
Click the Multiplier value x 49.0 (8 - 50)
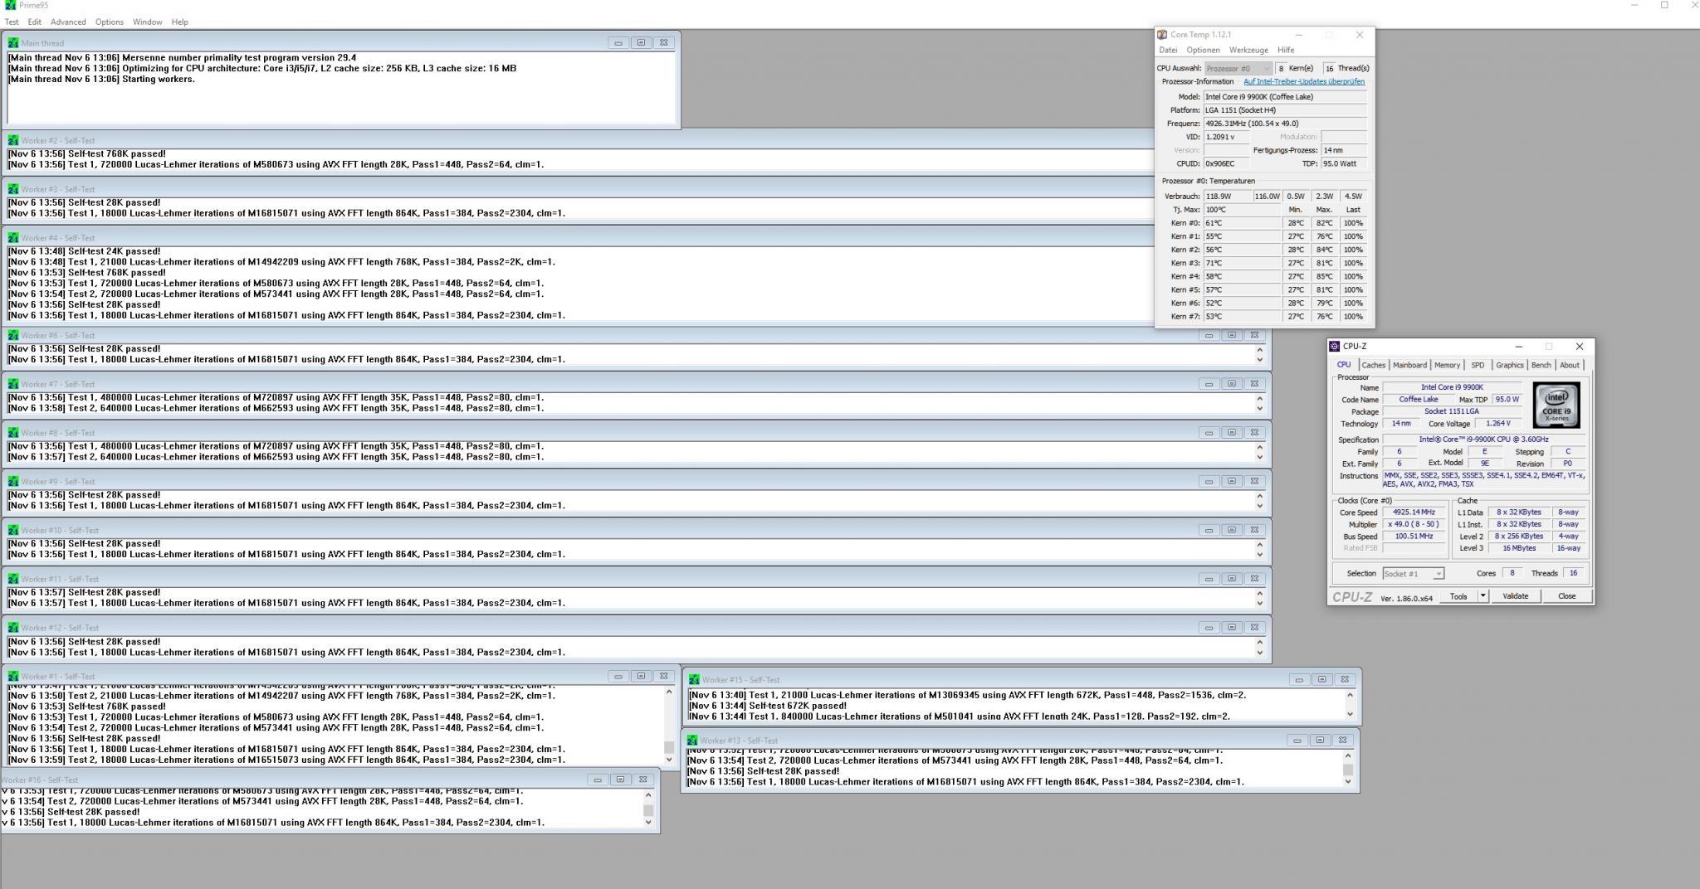click(1414, 524)
